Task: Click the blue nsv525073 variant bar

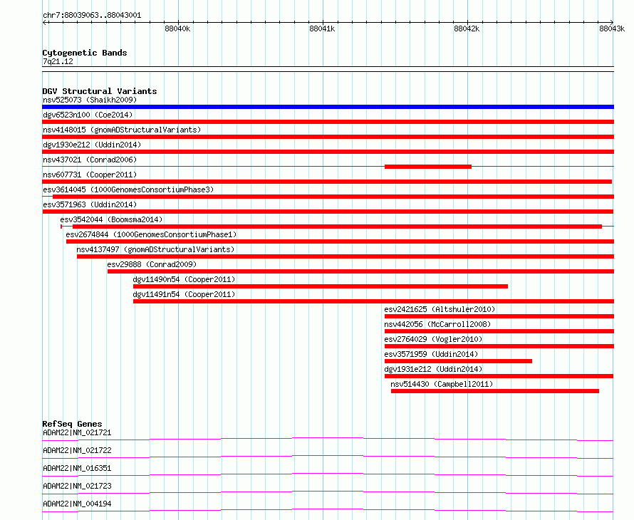Action: tap(328, 107)
